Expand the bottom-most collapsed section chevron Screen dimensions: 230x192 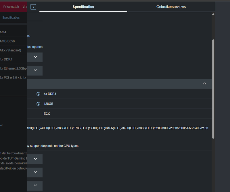tap(35, 185)
